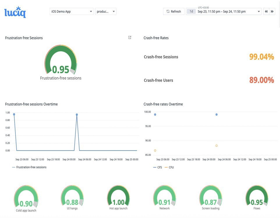Go to the next time period
The image size is (280, 218).
(x=272, y=11)
